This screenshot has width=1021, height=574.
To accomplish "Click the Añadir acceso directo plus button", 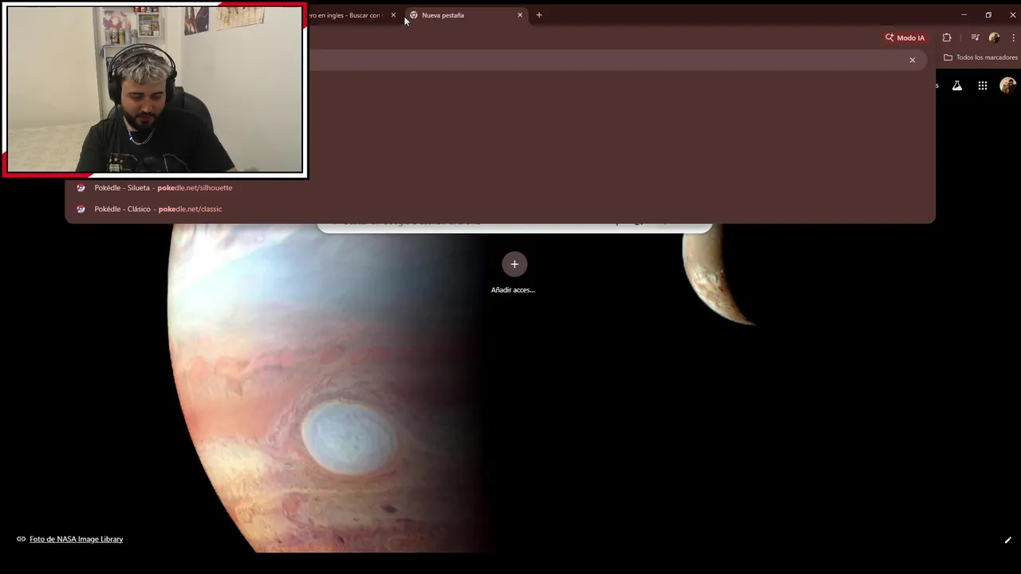I will (514, 264).
